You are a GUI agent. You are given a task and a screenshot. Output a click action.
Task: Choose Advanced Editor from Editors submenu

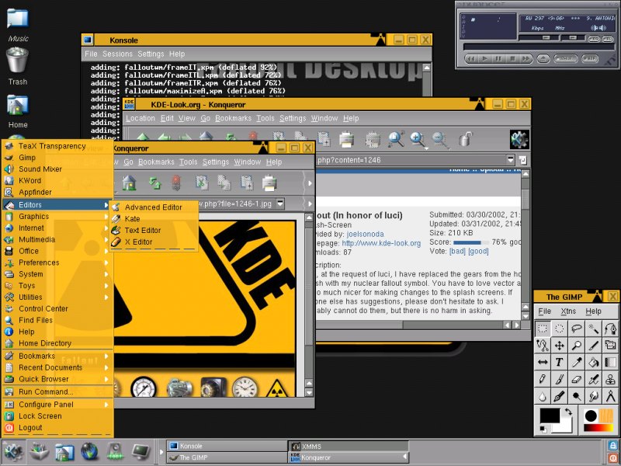pos(154,207)
